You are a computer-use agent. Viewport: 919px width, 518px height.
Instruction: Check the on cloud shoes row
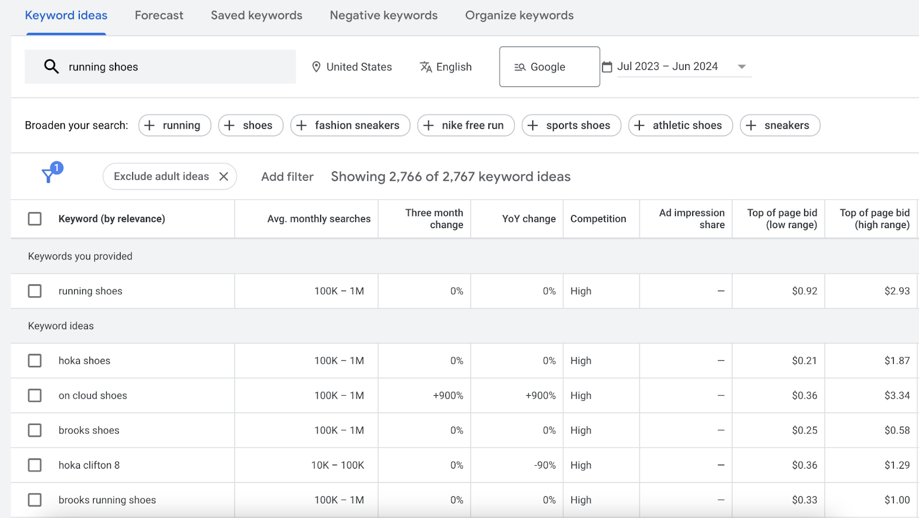[x=35, y=396]
